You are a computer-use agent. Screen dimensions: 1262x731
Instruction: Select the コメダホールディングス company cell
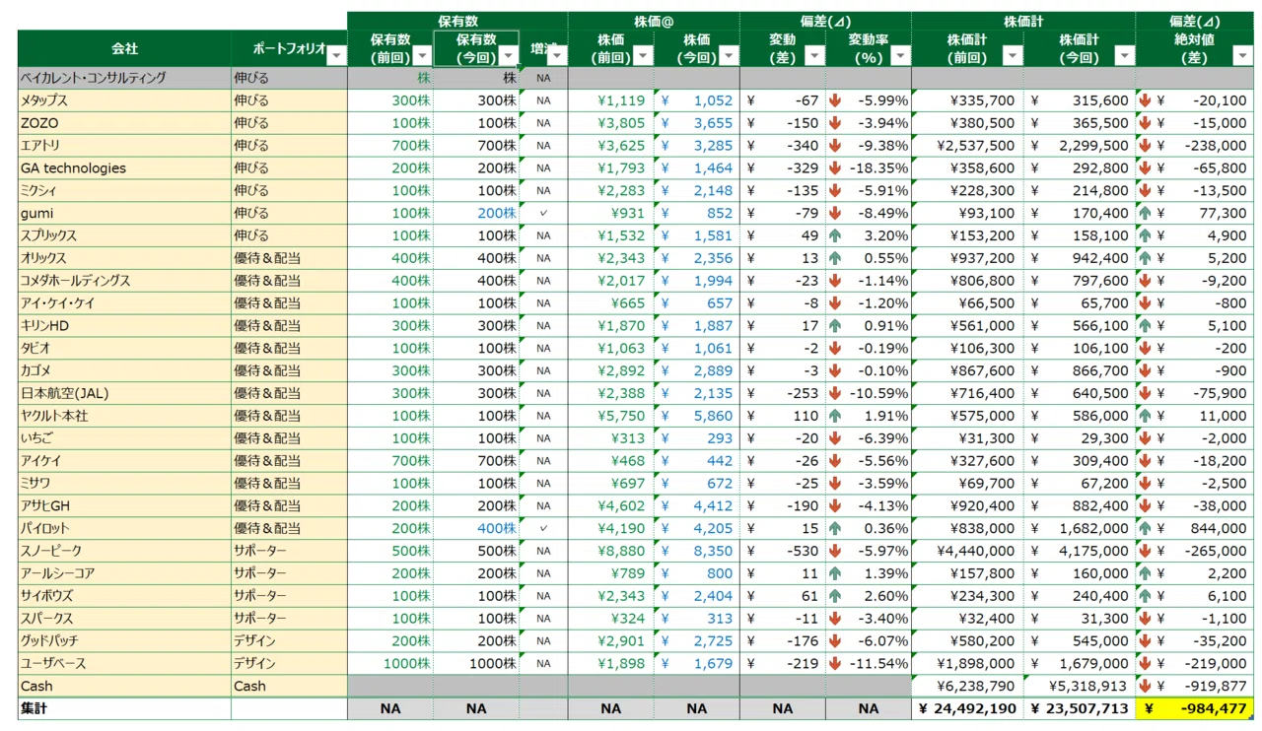tap(124, 281)
